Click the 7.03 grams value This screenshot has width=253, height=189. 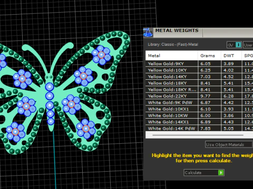coord(206,77)
